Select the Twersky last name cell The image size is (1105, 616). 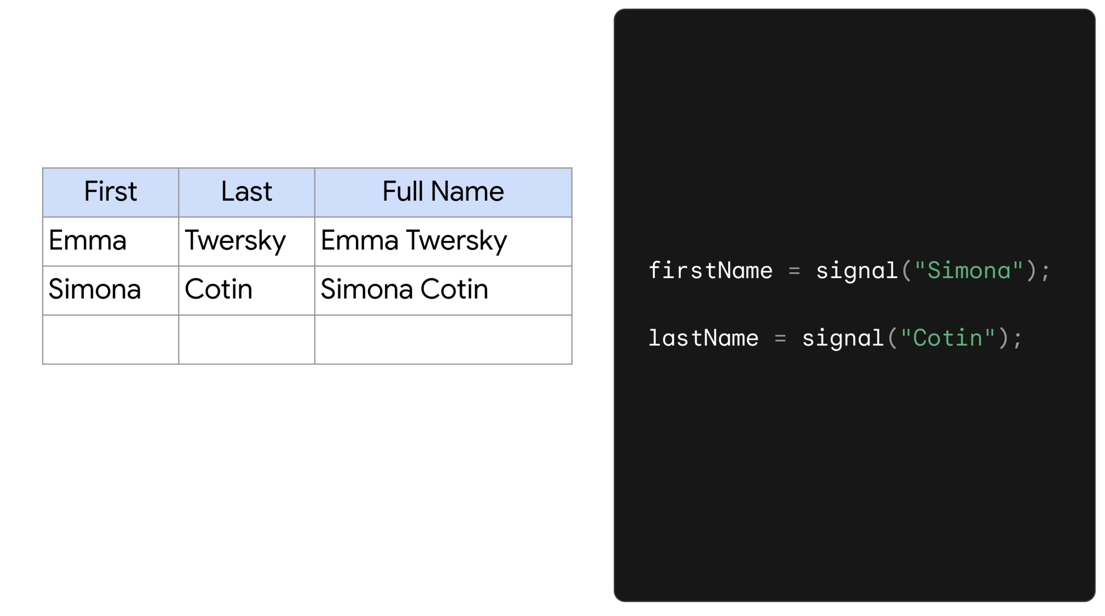pos(235,241)
